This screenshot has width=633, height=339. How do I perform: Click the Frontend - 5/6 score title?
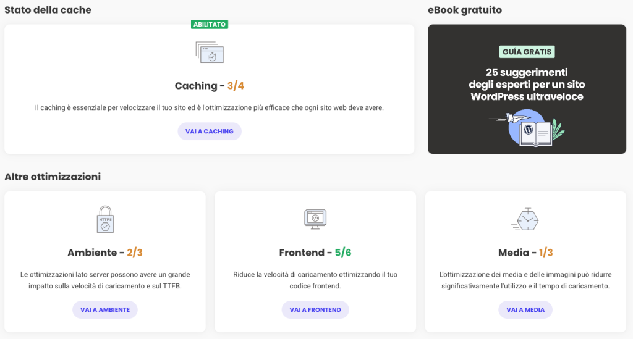pyautogui.click(x=315, y=253)
